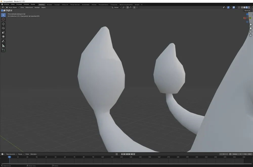Select the Transform tool
This screenshot has width=253, height=167.
tap(3, 37)
